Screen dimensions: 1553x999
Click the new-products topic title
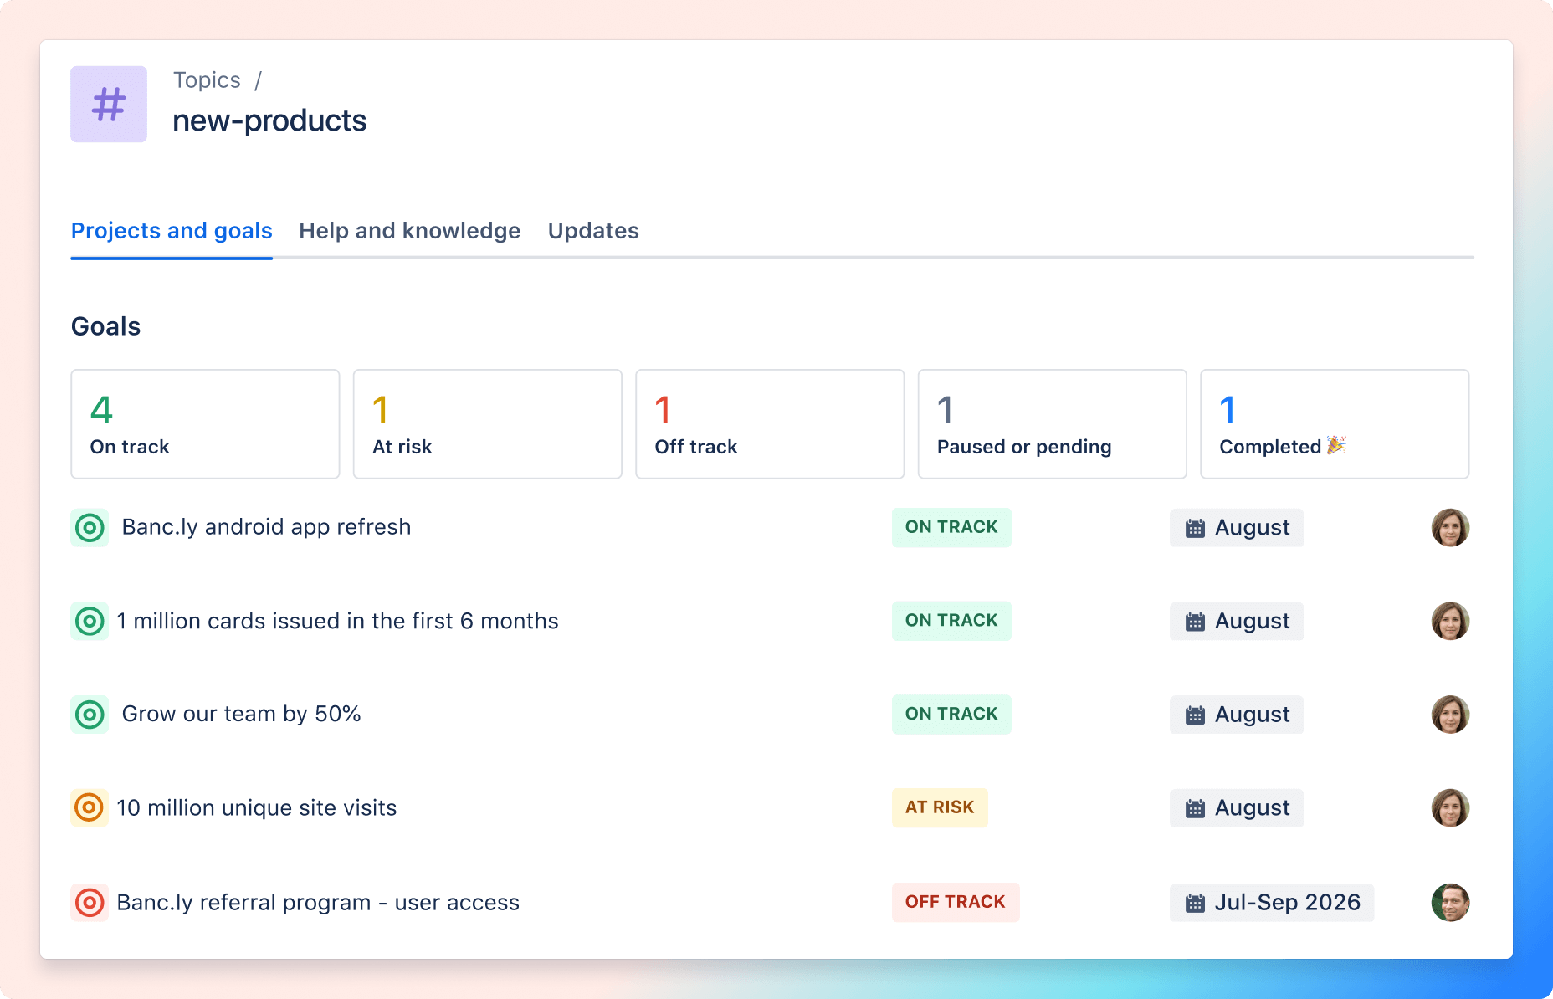coord(269,120)
